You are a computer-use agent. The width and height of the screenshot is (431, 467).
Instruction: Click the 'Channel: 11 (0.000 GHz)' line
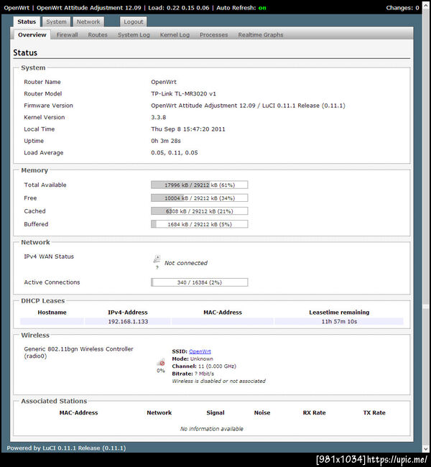[x=204, y=366]
